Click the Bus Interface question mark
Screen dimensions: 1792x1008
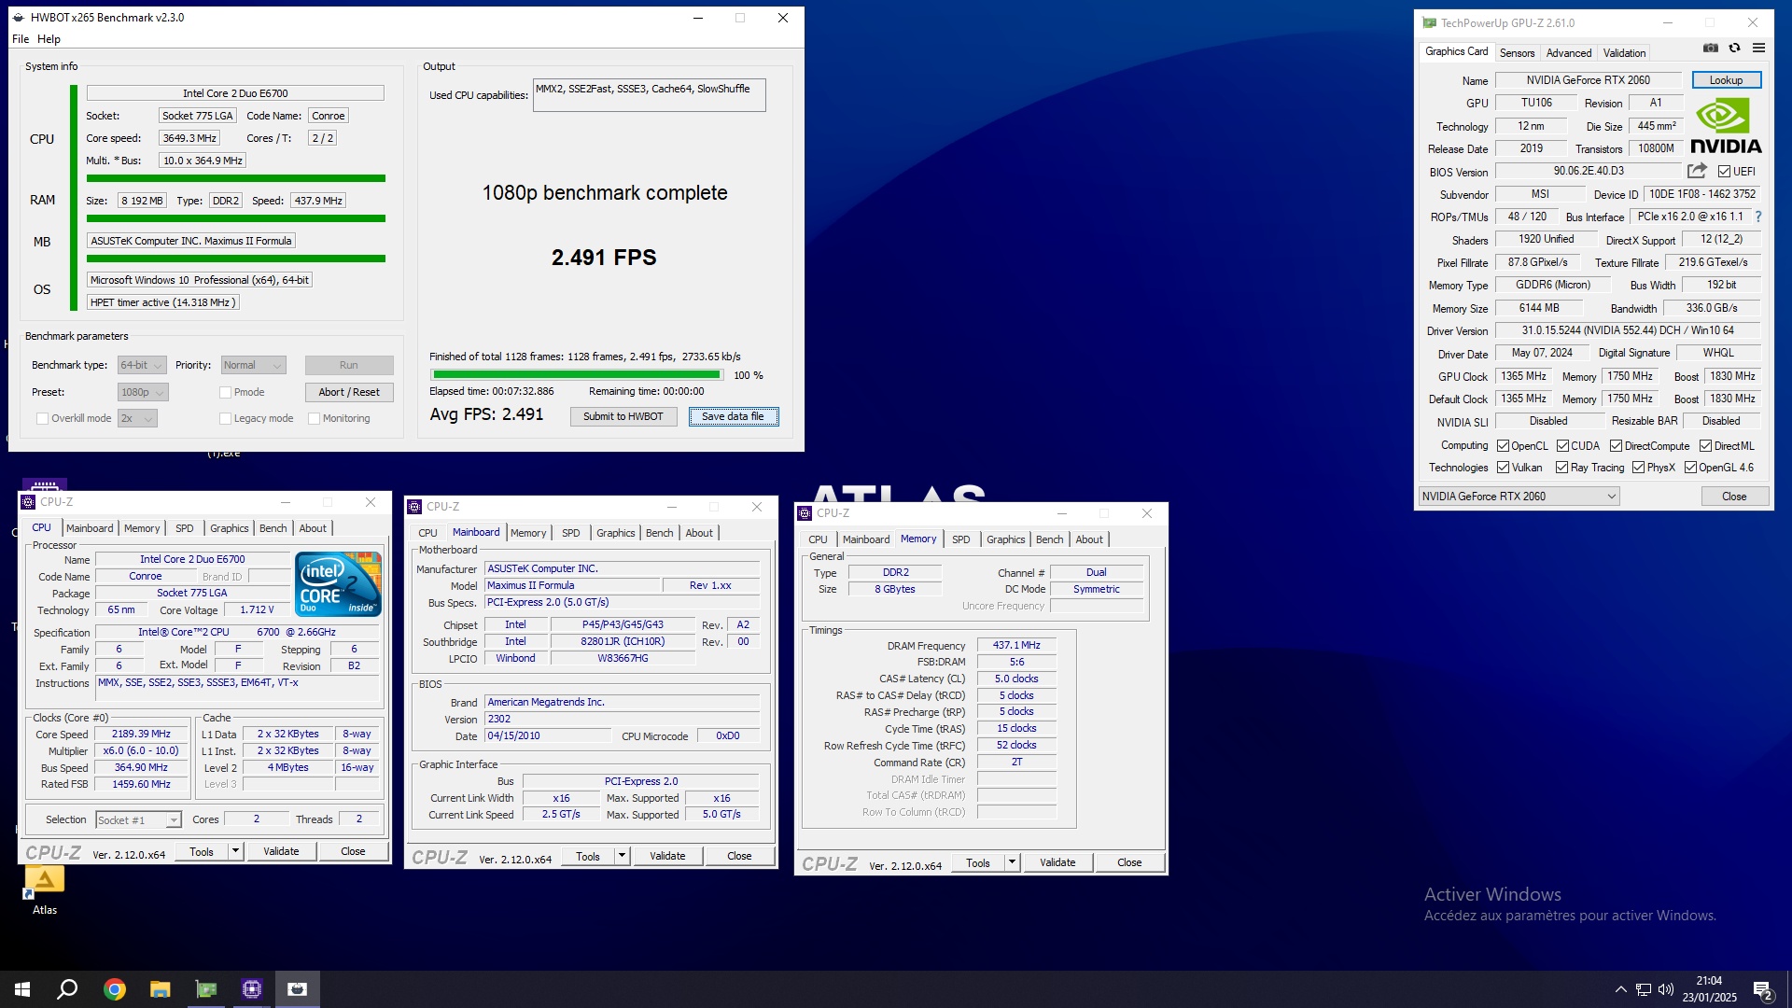[1758, 217]
